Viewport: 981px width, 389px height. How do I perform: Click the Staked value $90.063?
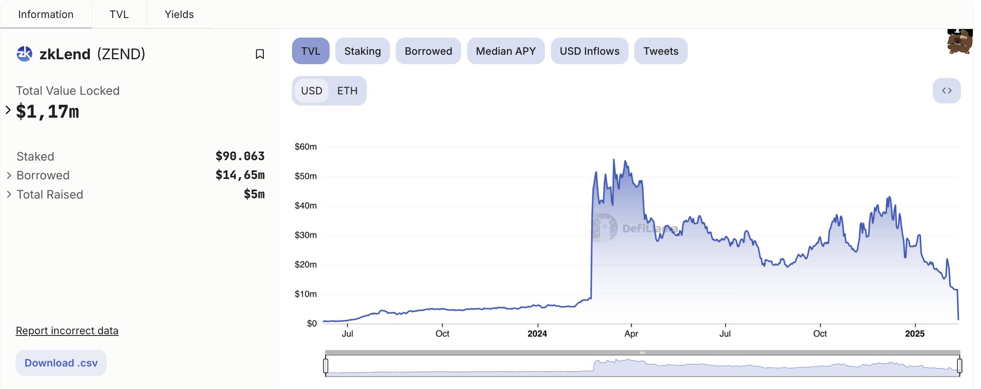click(x=240, y=156)
